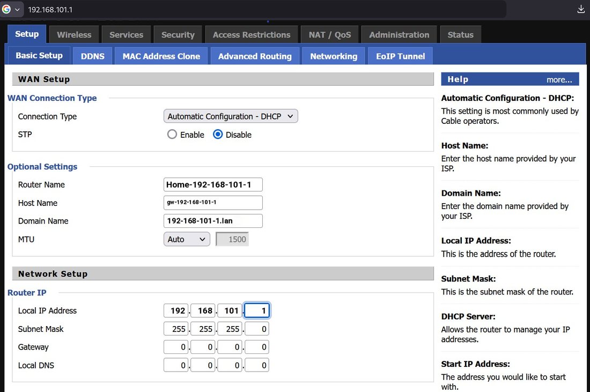The width and height of the screenshot is (590, 392).
Task: Open the Security tab
Action: (178, 35)
